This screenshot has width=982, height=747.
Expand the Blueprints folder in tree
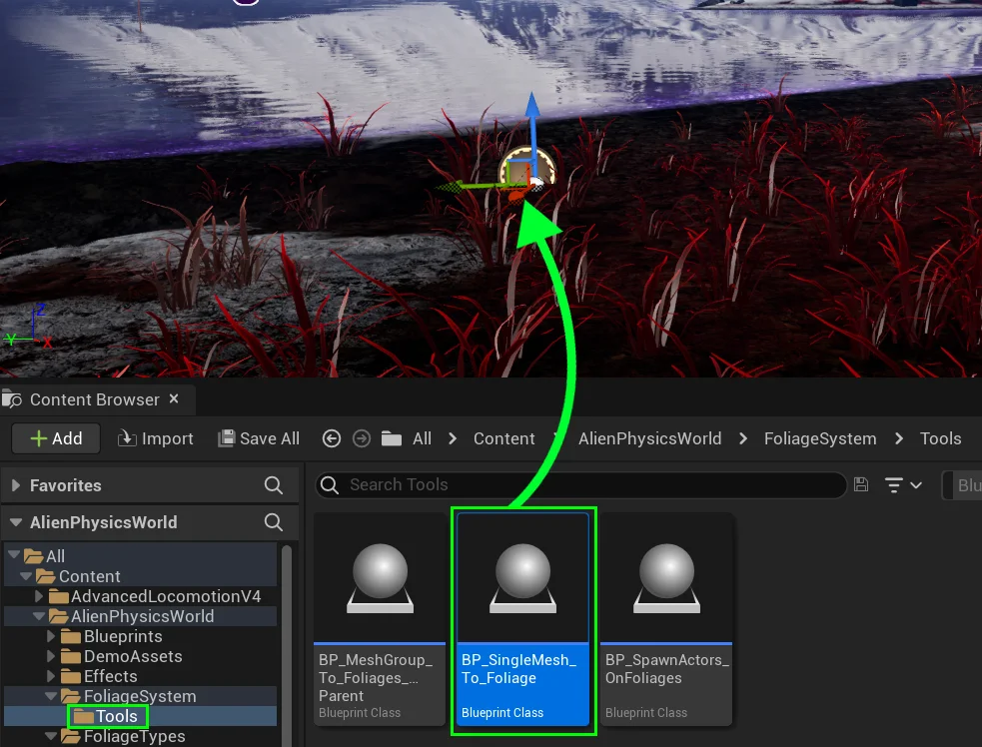(52, 636)
